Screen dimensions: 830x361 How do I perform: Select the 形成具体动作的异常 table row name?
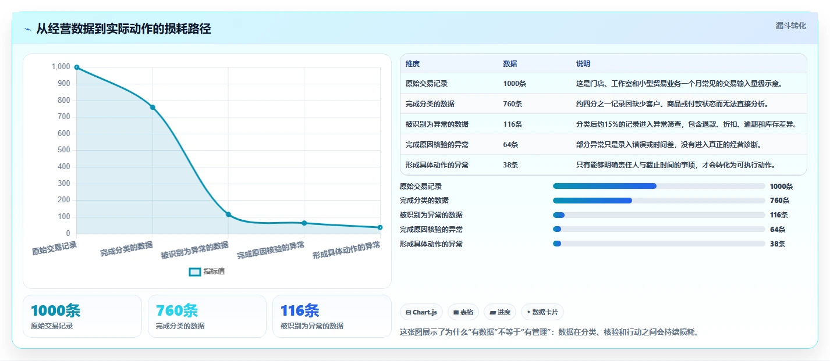coord(437,165)
